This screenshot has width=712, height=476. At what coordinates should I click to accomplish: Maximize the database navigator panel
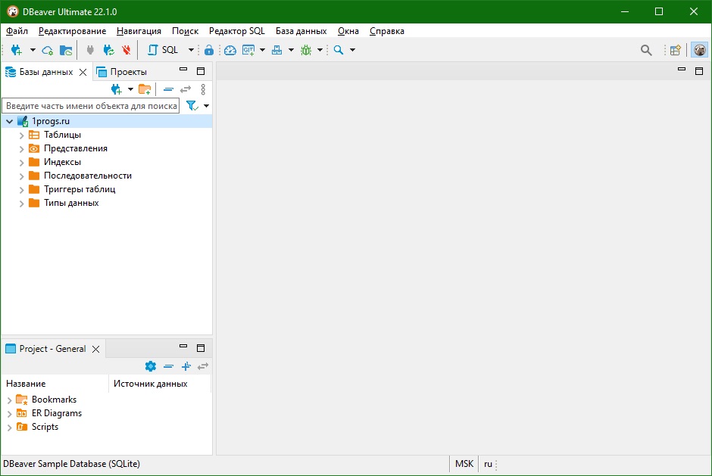pos(201,71)
